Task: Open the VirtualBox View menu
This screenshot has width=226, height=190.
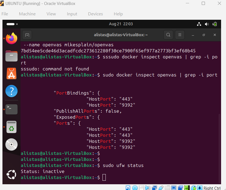Action: click(51, 14)
